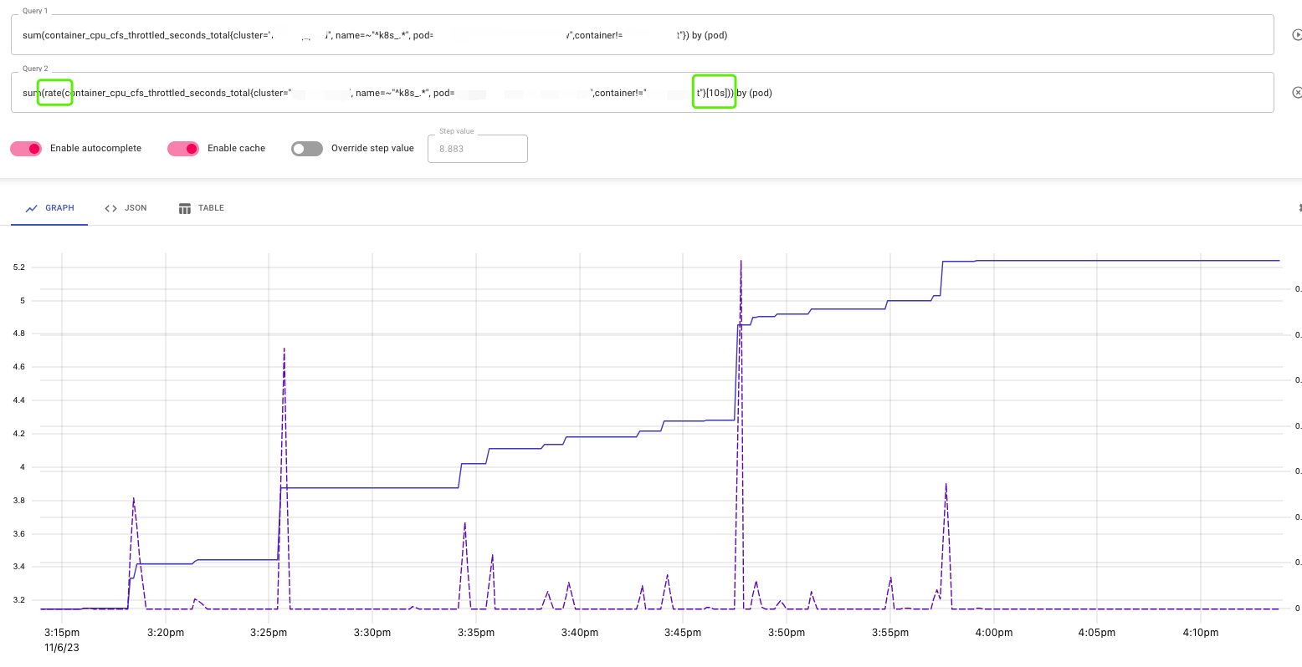Click the code brackets icon for JSON
This screenshot has width=1302, height=667.
[110, 208]
